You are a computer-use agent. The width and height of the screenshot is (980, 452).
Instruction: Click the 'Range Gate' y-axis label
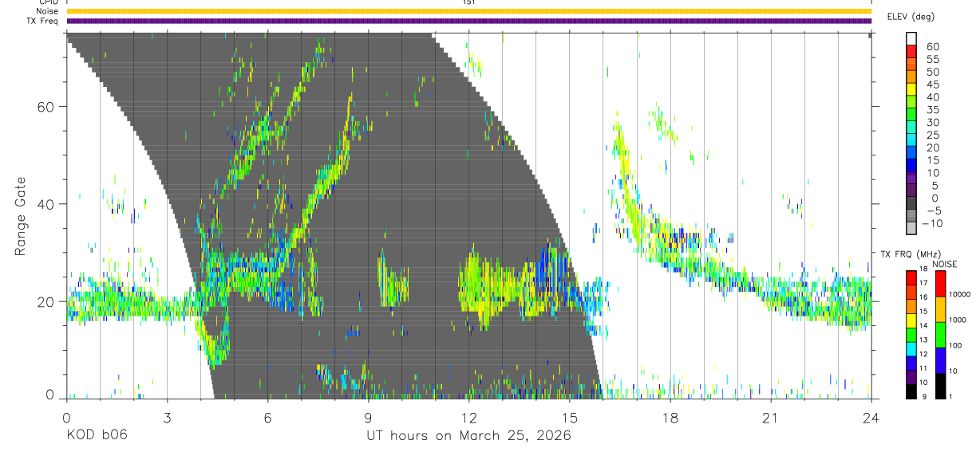coord(21,217)
